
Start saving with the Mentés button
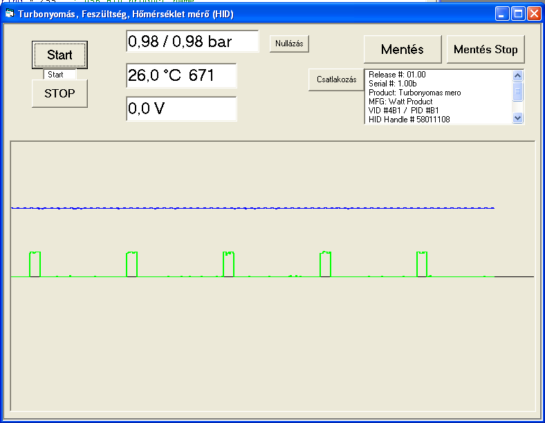click(x=403, y=49)
